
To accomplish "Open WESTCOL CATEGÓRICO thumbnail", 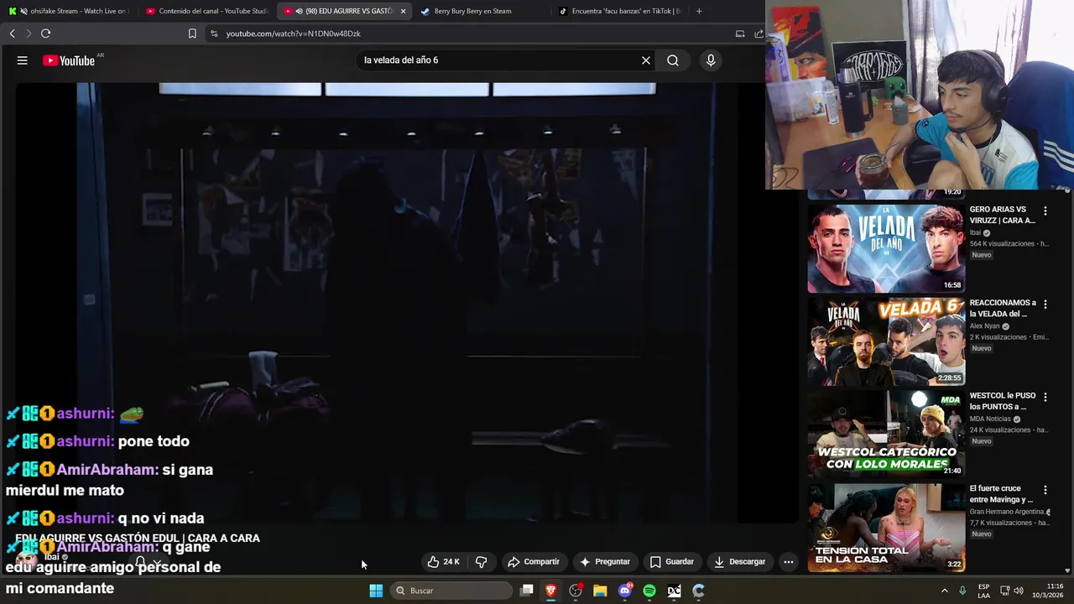I will click(x=886, y=434).
